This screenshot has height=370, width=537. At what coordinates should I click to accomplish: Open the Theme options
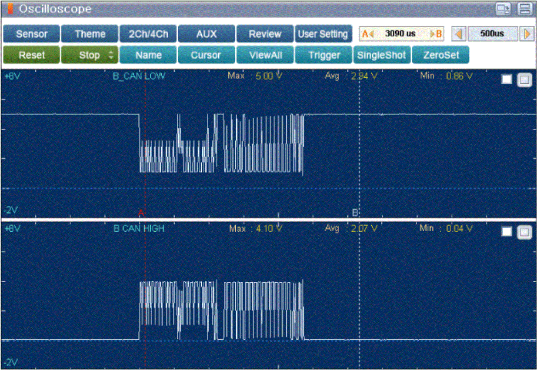[x=90, y=34]
